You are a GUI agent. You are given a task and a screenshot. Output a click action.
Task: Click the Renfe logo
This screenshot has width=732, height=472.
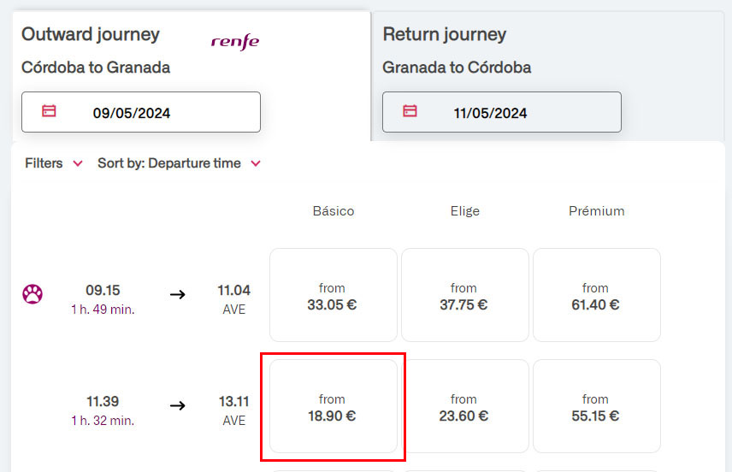235,42
